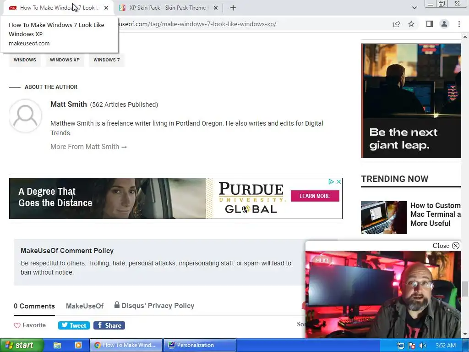Click the Matt Smith author name
Viewport: 469px width, 352px height.
click(69, 104)
